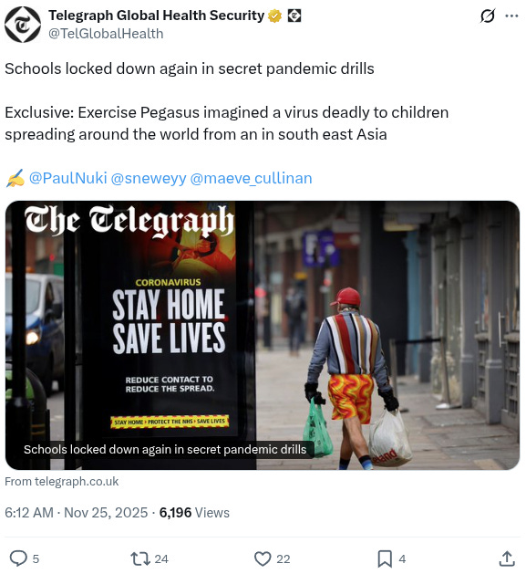Open Telegraph Global Health Security display name
This screenshot has width=526, height=574.
coord(156,16)
